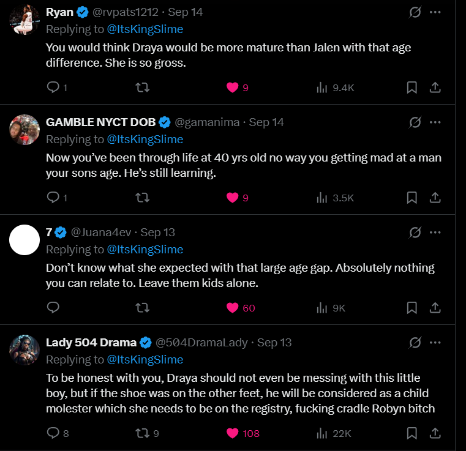Reply to the @Juana4ev tweet
Viewport: 466px width, 451px height.
[x=53, y=308]
